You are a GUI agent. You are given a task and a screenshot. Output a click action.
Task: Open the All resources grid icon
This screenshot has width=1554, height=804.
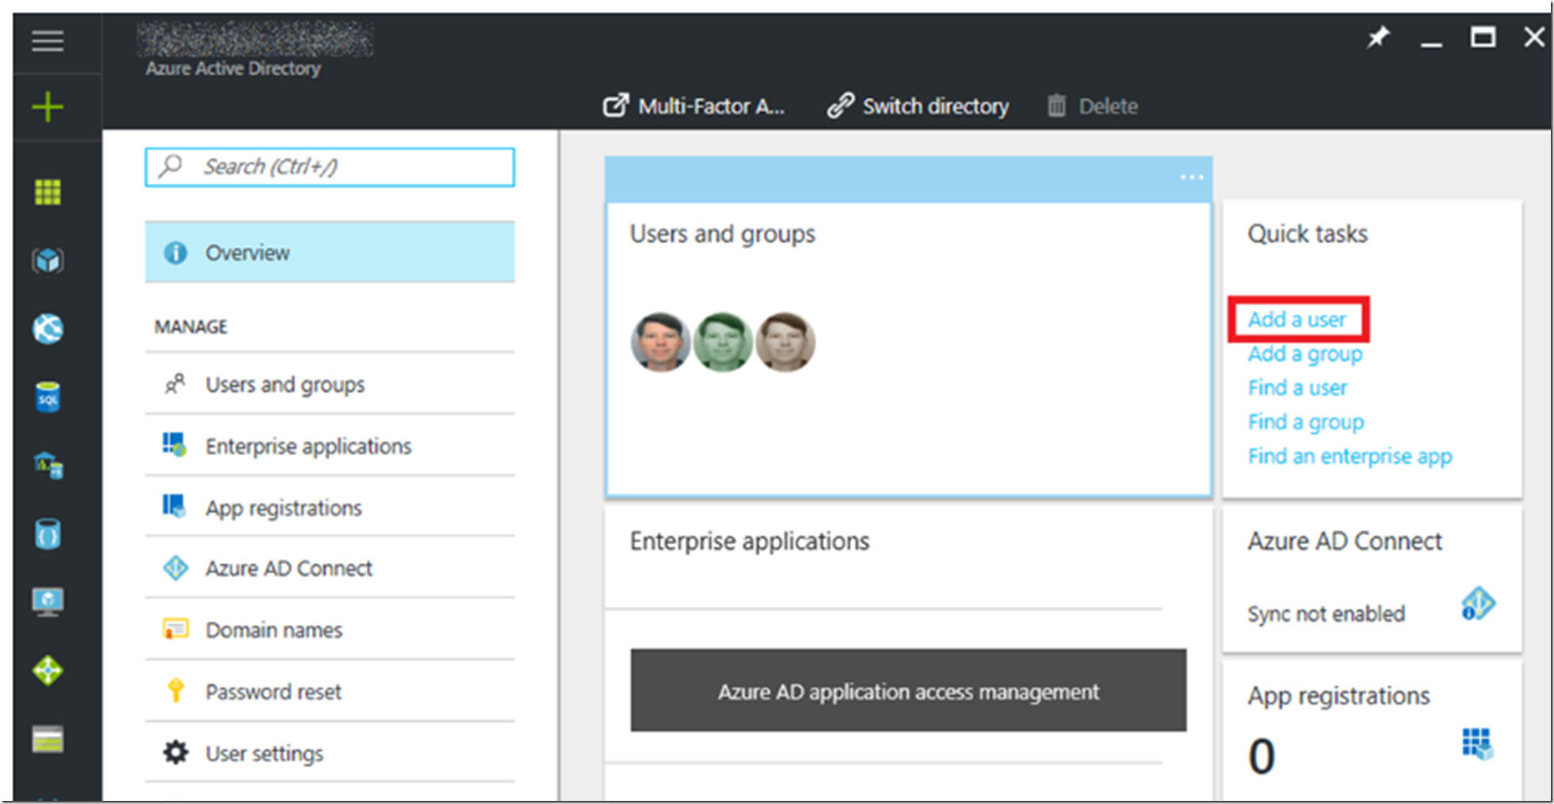(48, 192)
